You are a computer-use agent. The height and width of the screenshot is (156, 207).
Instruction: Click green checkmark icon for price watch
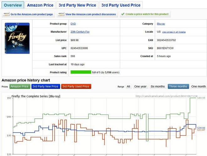pos(123,14)
